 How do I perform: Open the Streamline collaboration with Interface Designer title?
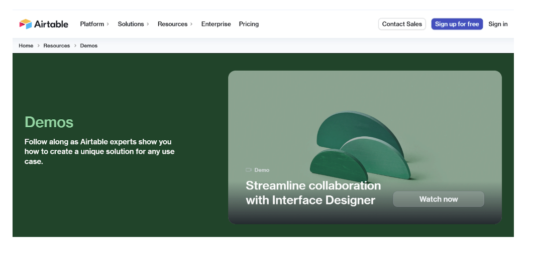313,193
